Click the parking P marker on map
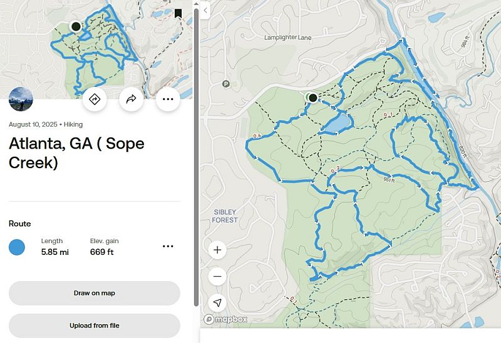 click(x=225, y=84)
